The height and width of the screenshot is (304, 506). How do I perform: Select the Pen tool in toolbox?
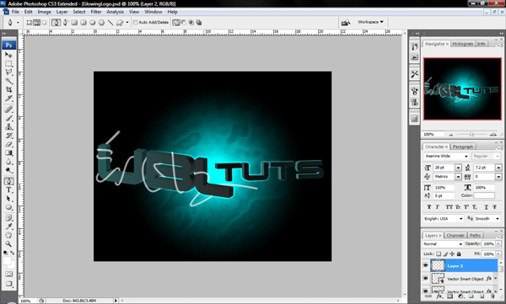pyautogui.click(x=8, y=181)
